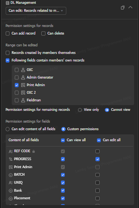The height and width of the screenshot is (208, 139).
Task: Click the person icon next to Fieldman
Action: 23,100
